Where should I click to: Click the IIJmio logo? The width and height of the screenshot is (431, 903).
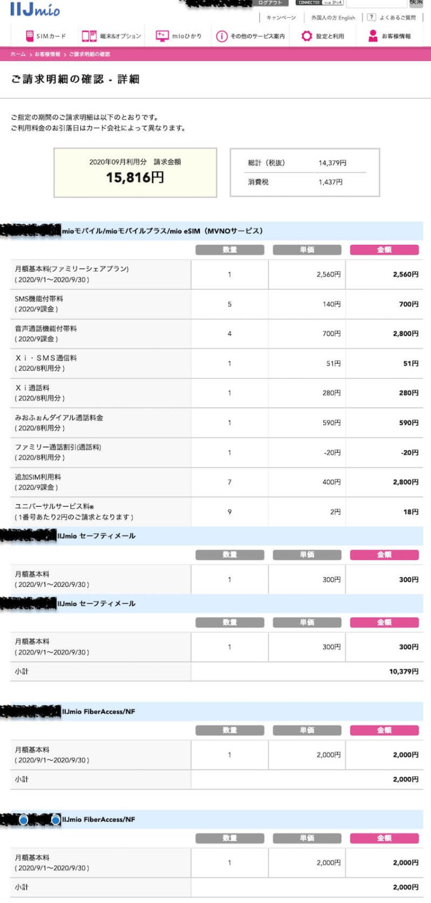coord(35,10)
